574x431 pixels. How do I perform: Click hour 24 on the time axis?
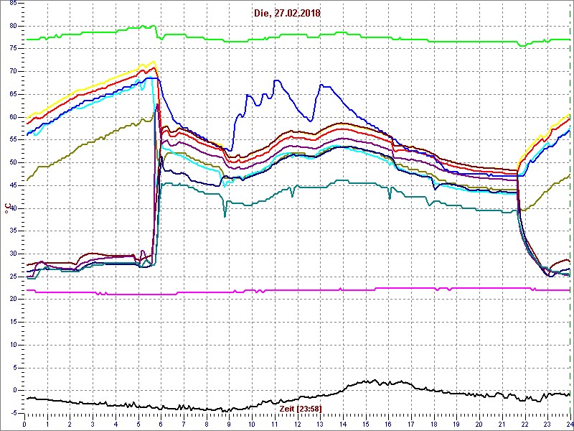(x=569, y=424)
